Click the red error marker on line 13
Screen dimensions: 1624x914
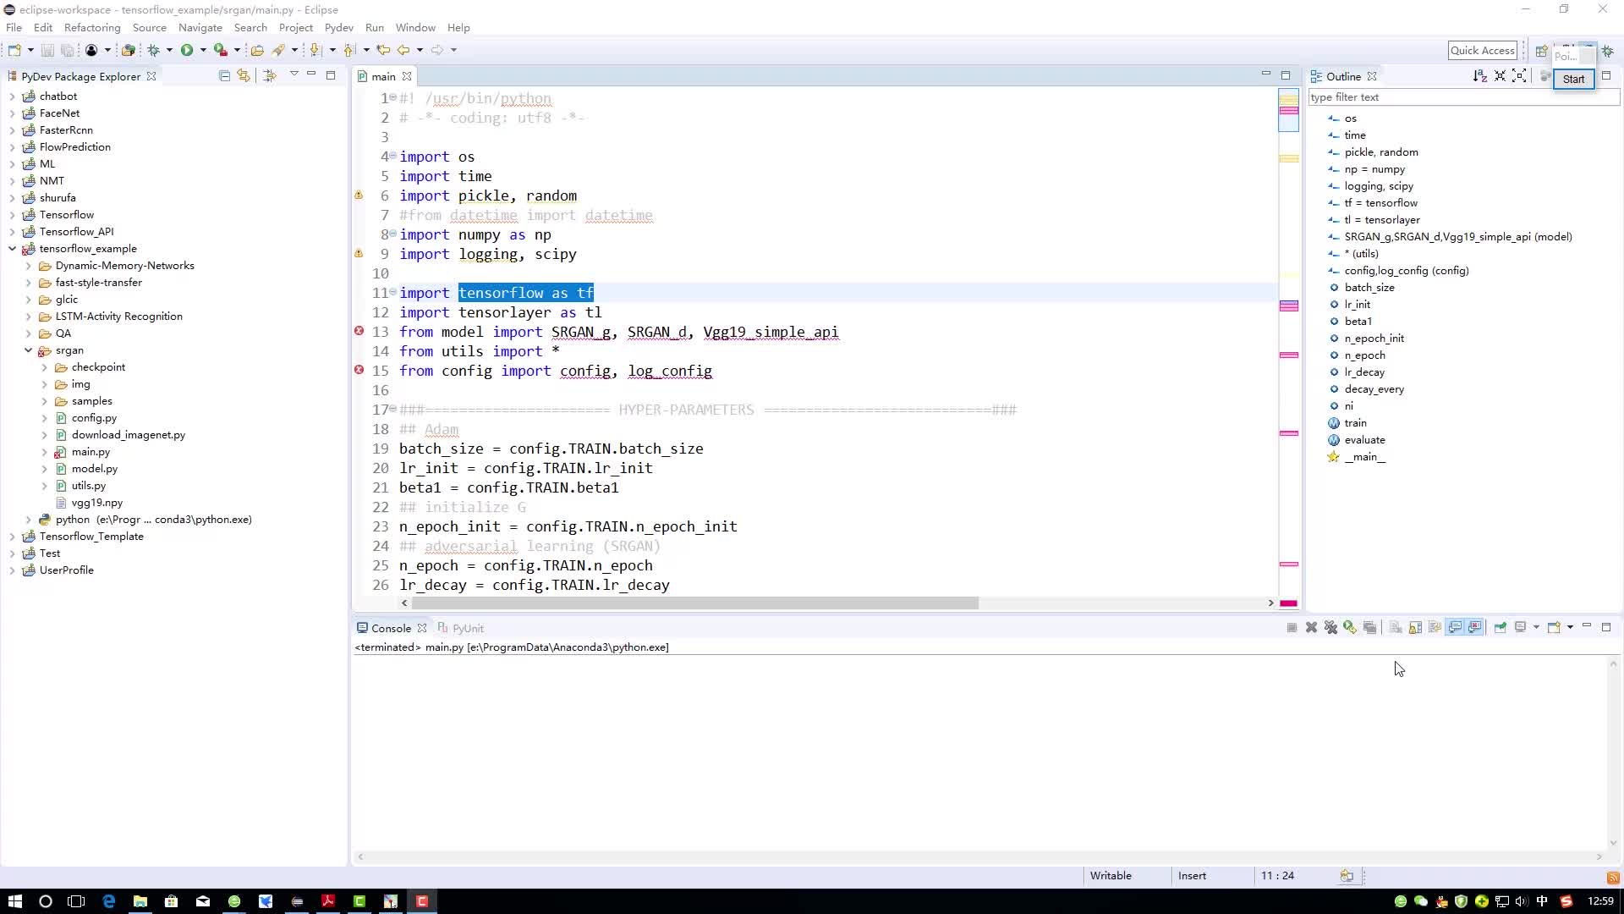coord(359,330)
